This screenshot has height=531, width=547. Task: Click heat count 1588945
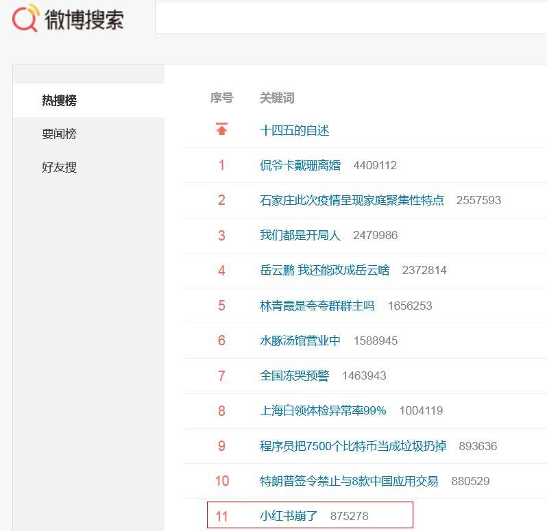pyautogui.click(x=376, y=341)
